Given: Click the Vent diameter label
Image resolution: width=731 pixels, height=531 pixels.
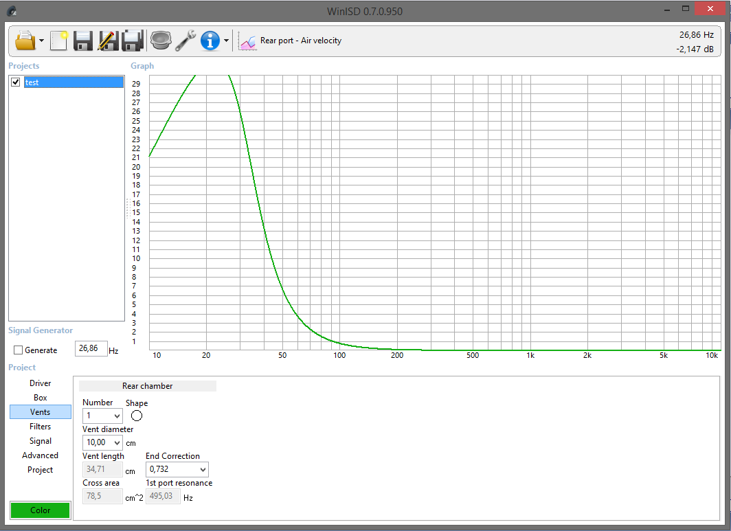Looking at the screenshot, I should click(x=108, y=429).
